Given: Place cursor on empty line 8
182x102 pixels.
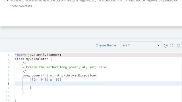Looking at the screenshot, I should [98, 84].
